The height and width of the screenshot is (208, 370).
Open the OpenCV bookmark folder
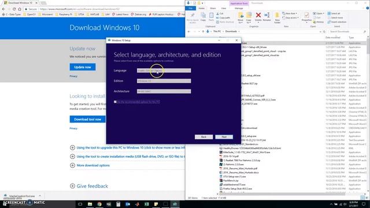point(29,14)
